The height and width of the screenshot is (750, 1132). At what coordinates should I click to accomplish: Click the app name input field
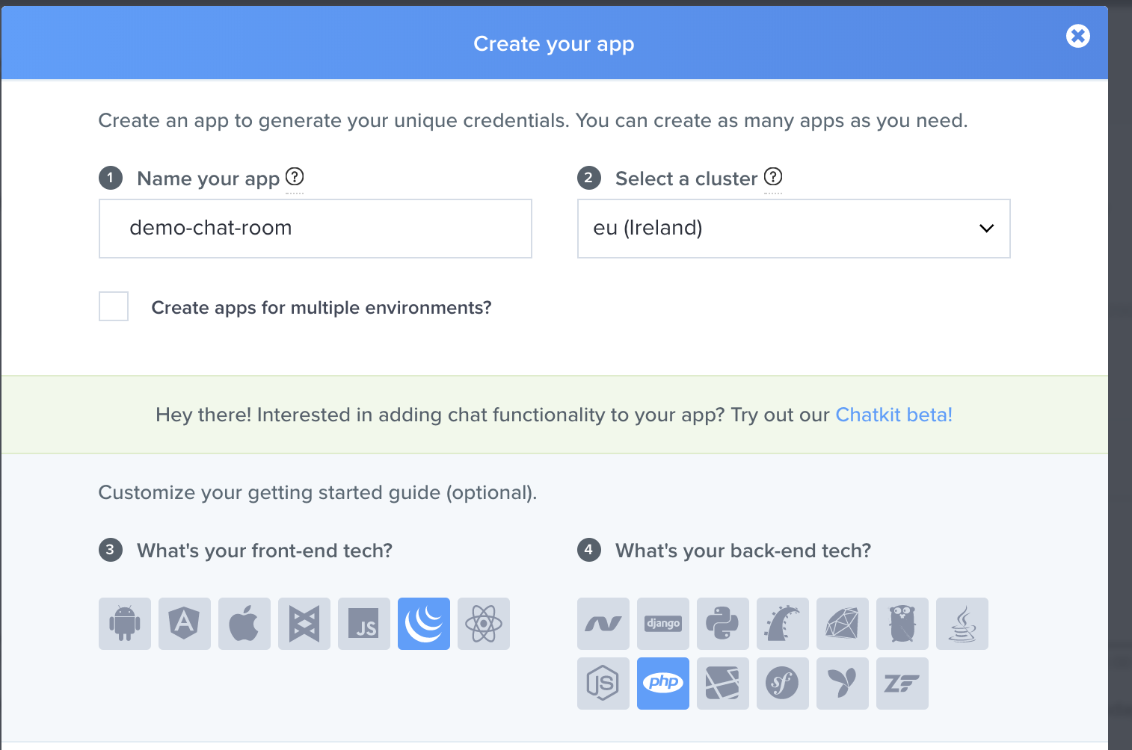click(315, 229)
